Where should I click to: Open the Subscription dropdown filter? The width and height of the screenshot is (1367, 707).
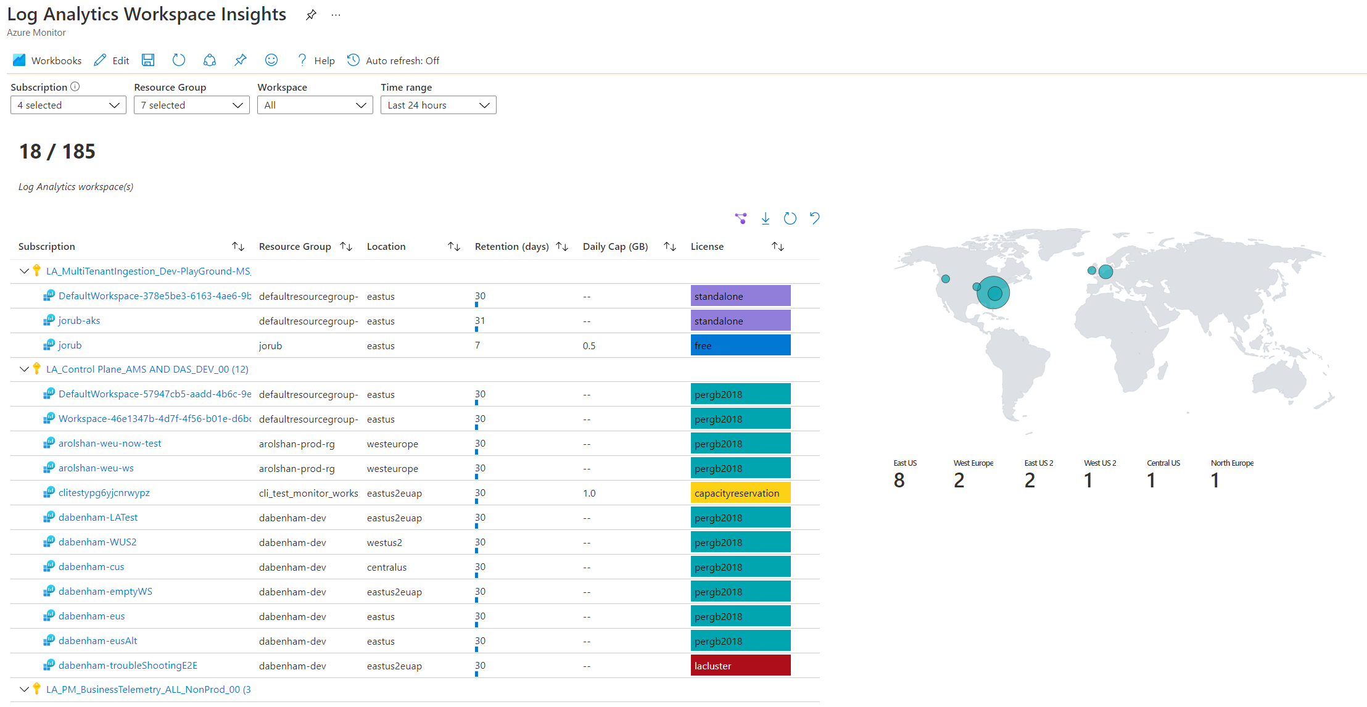tap(63, 105)
